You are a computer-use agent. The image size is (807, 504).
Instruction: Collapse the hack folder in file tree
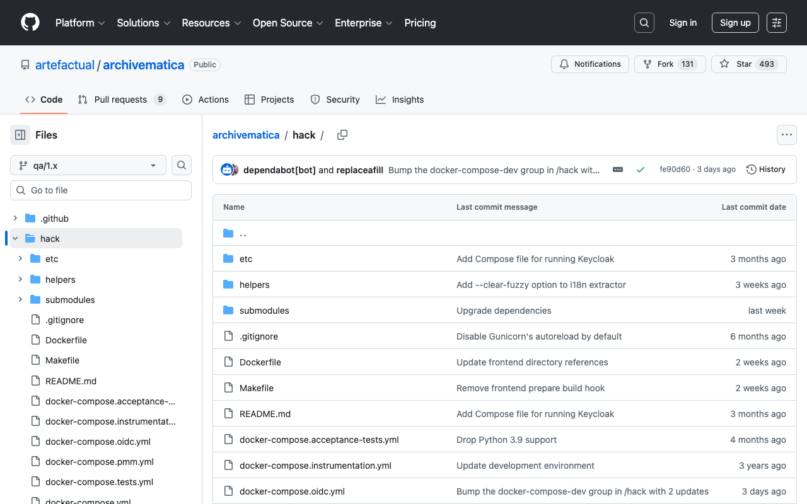tap(15, 238)
